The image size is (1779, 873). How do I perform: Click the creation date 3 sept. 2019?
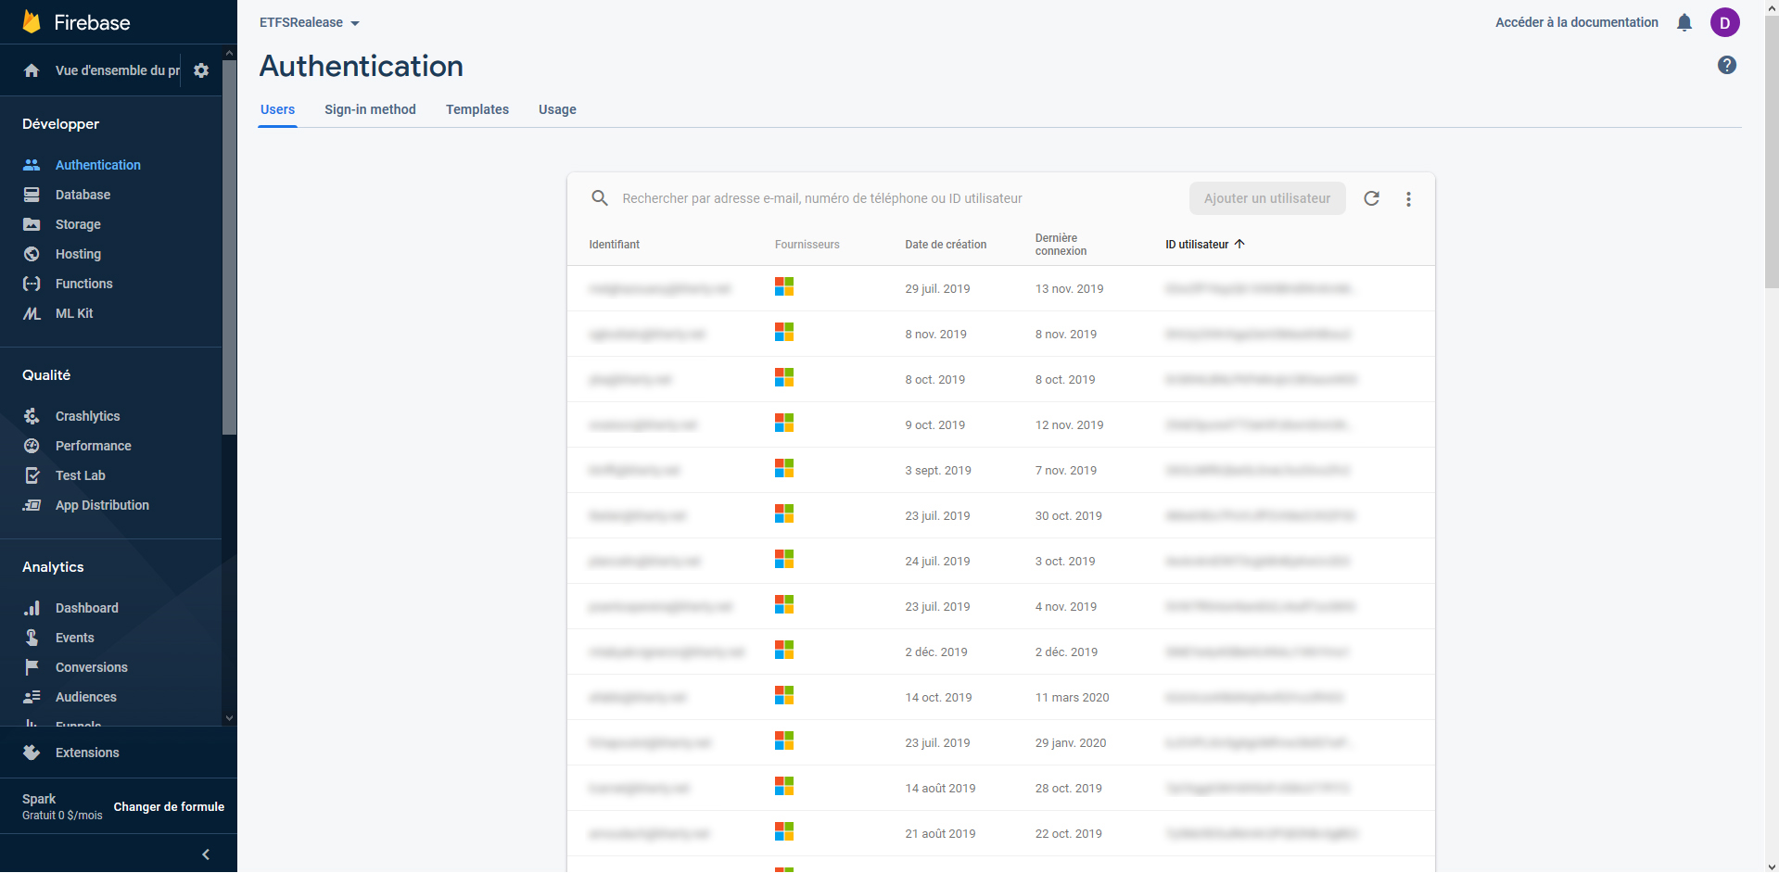click(x=938, y=471)
